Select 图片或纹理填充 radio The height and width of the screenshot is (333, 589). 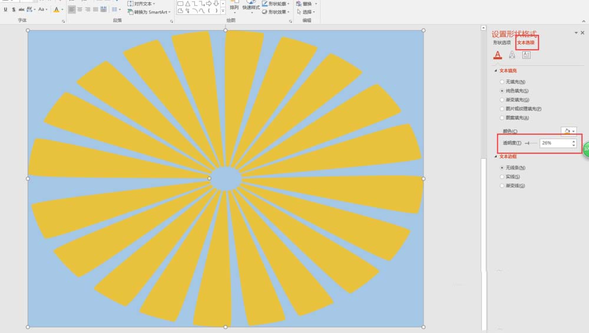pyautogui.click(x=502, y=109)
